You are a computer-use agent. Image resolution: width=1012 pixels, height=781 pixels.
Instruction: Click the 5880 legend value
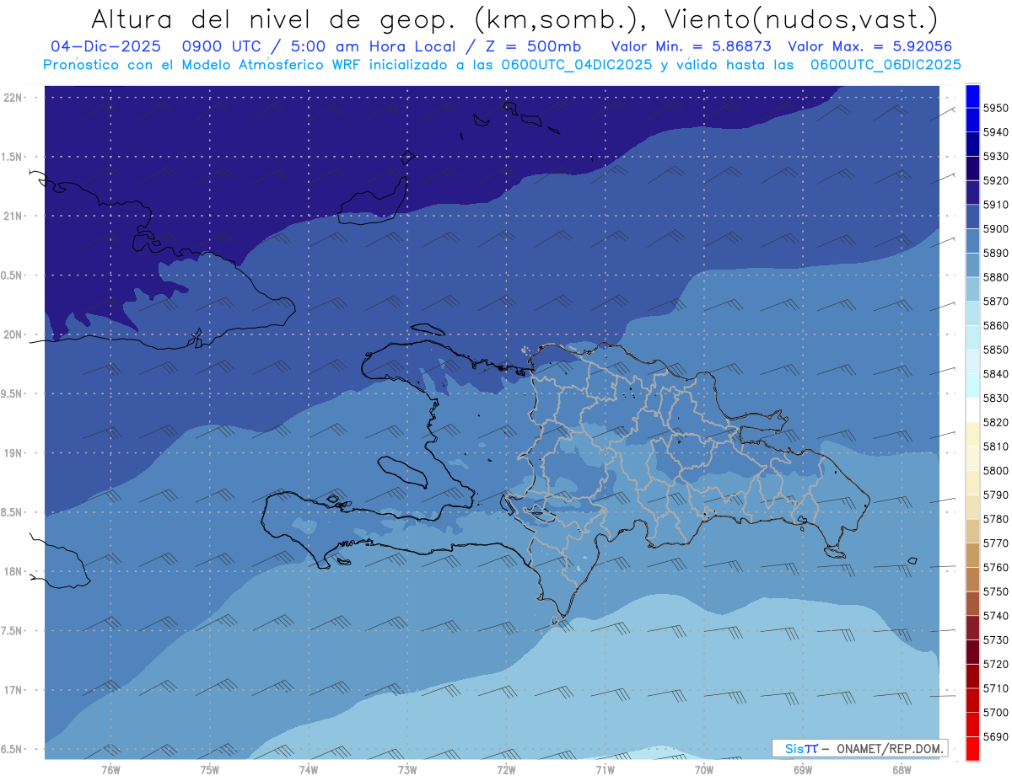click(x=996, y=277)
